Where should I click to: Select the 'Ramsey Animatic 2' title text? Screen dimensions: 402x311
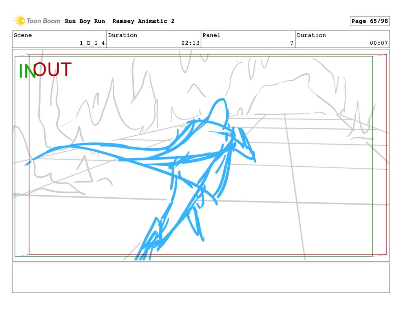[143, 21]
